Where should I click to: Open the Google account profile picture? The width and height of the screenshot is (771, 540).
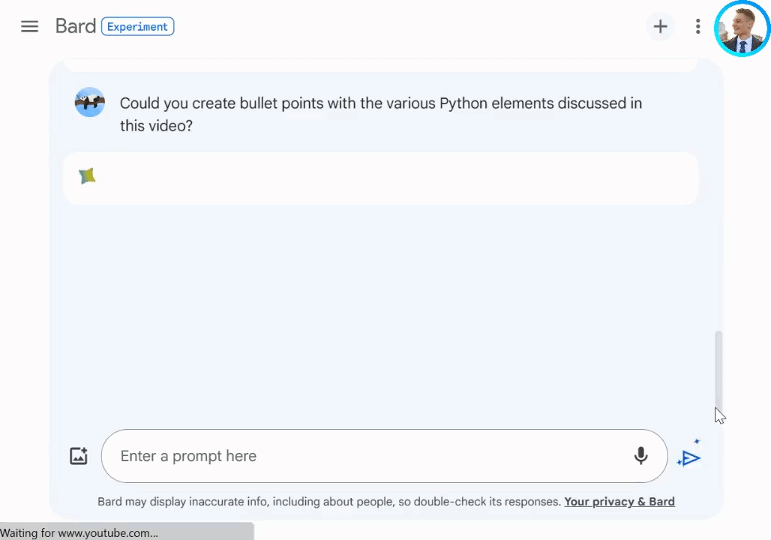point(742,28)
